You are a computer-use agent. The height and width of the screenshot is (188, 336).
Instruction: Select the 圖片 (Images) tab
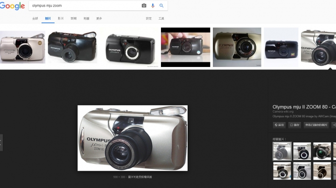click(48, 19)
